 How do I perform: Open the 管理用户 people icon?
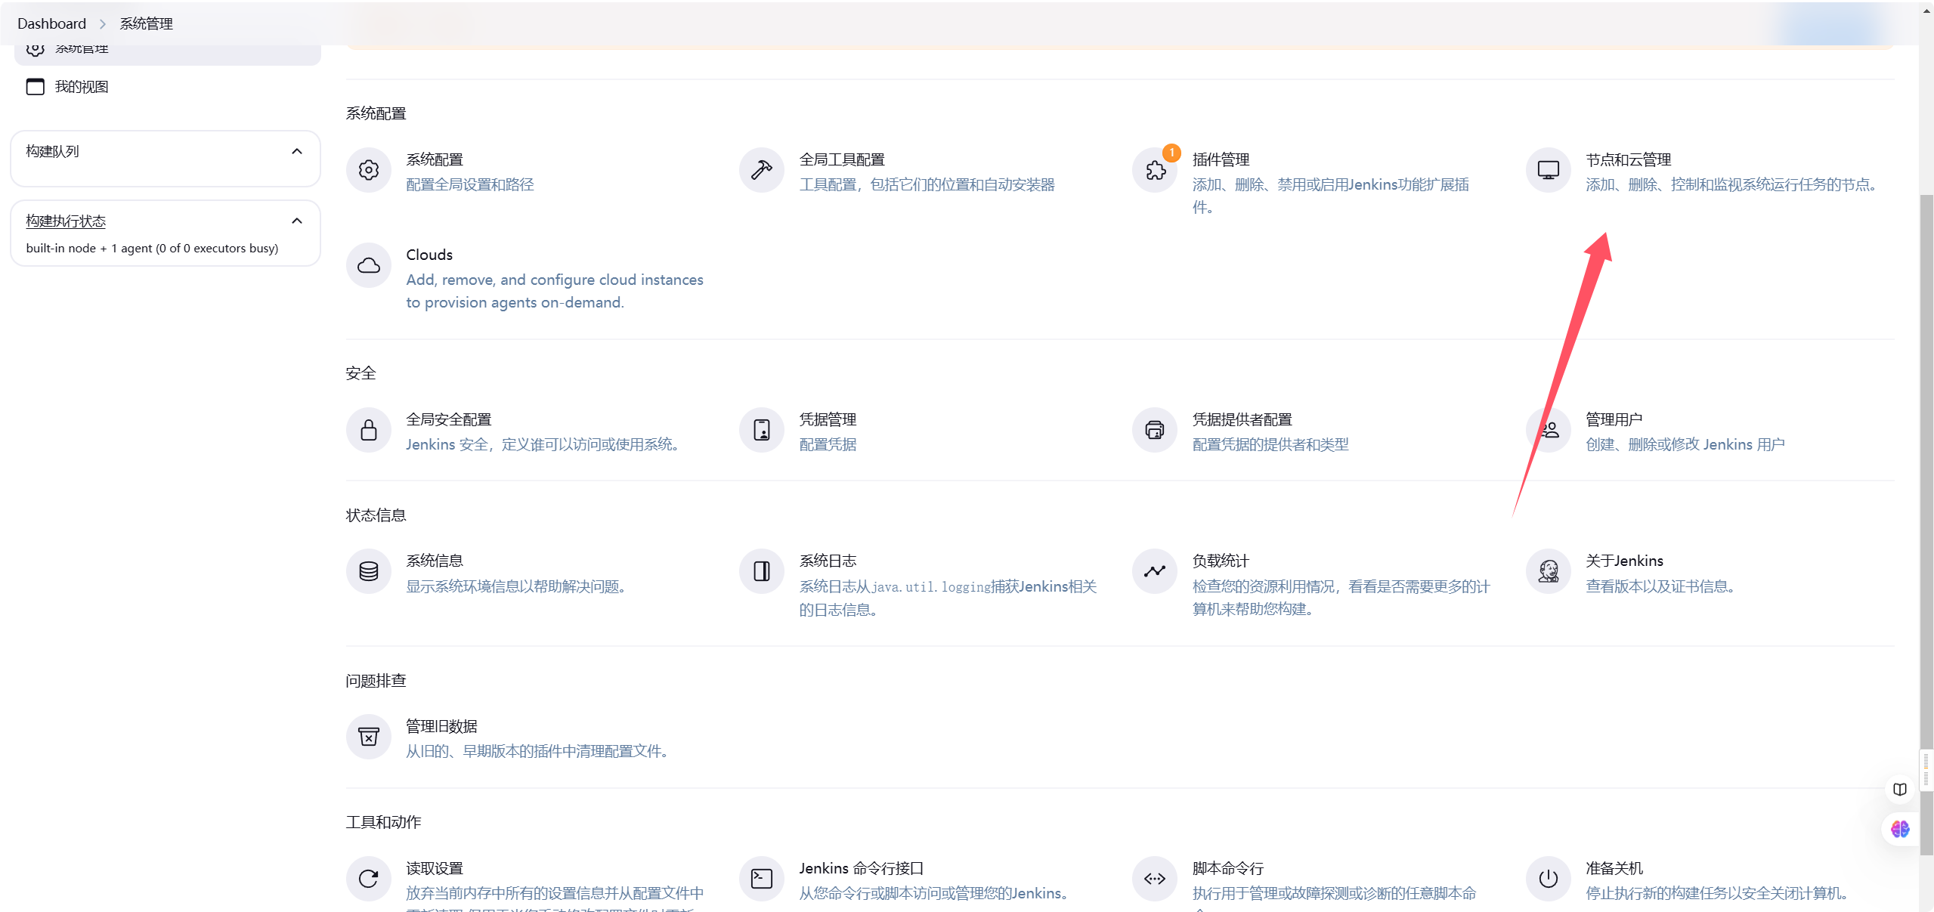[x=1548, y=430]
